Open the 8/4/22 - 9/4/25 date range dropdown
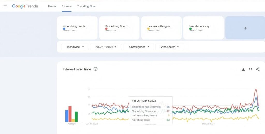This screenshot has width=265, height=134. coord(106,47)
